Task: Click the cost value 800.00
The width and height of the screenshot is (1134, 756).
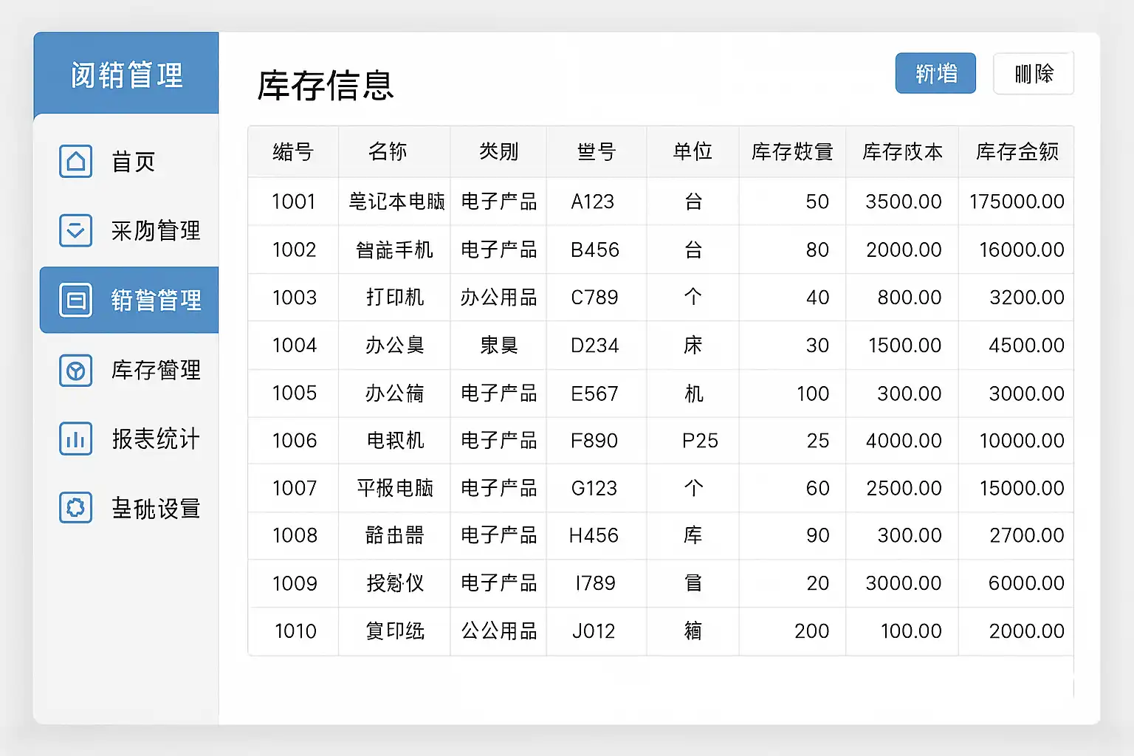Action: [910, 298]
